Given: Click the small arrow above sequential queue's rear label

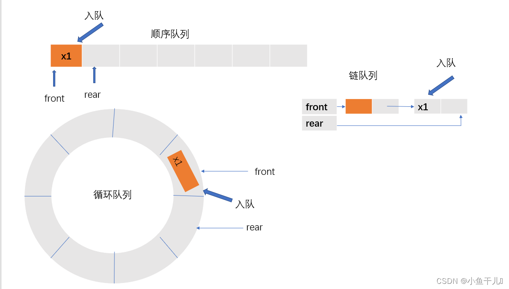Looking at the screenshot, I should (x=94, y=75).
